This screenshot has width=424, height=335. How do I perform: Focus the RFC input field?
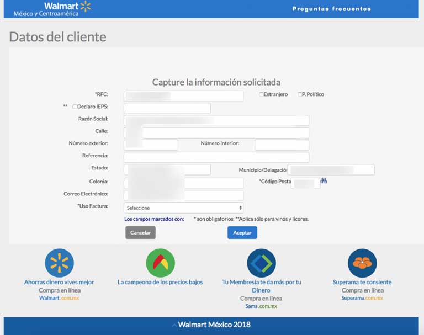click(x=184, y=96)
